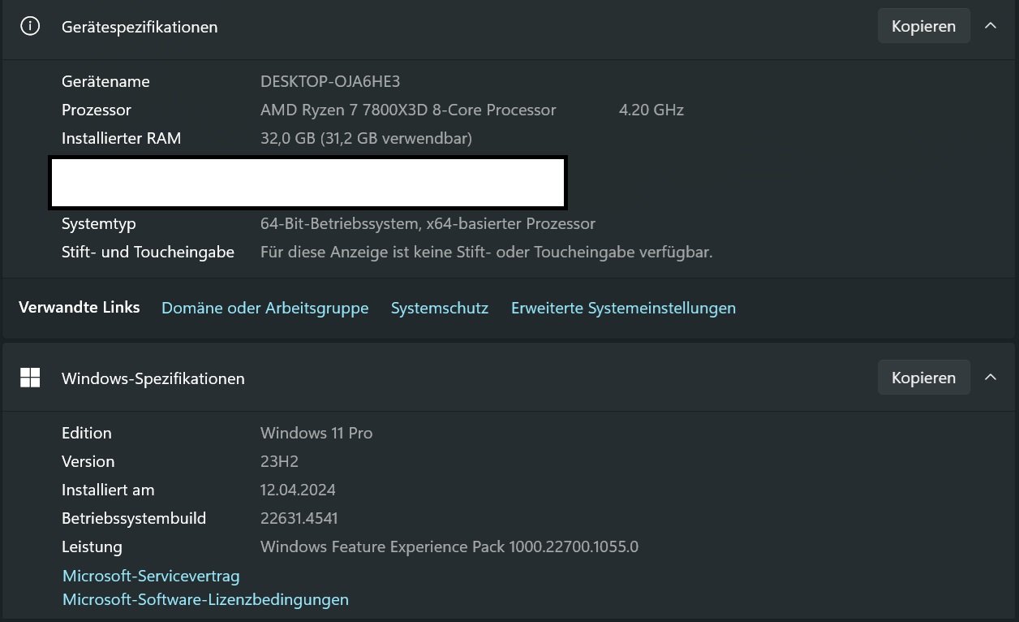Click the Stift- und Toucheingabe label
The height and width of the screenshot is (622, 1019).
148,252
